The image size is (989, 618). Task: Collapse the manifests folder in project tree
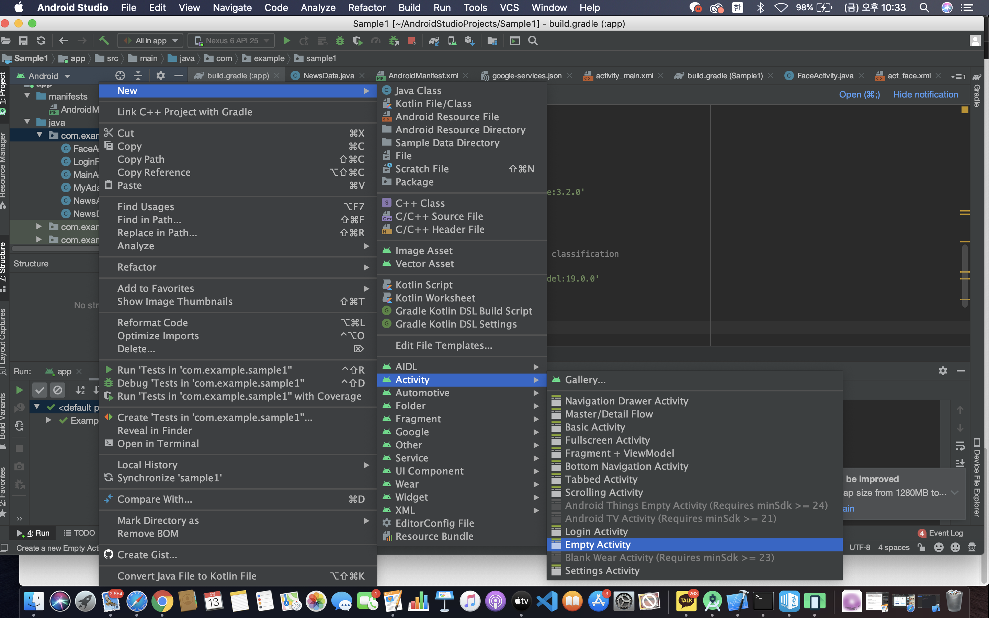pyautogui.click(x=27, y=96)
